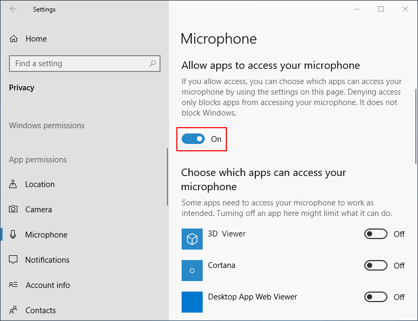Click the back arrow in Settings title bar
The width and height of the screenshot is (418, 321).
(13, 9)
